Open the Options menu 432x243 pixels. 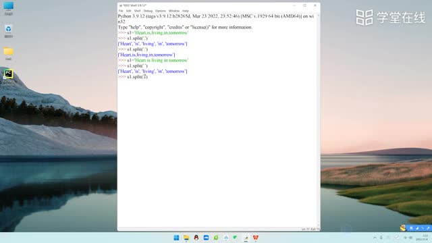(x=161, y=11)
